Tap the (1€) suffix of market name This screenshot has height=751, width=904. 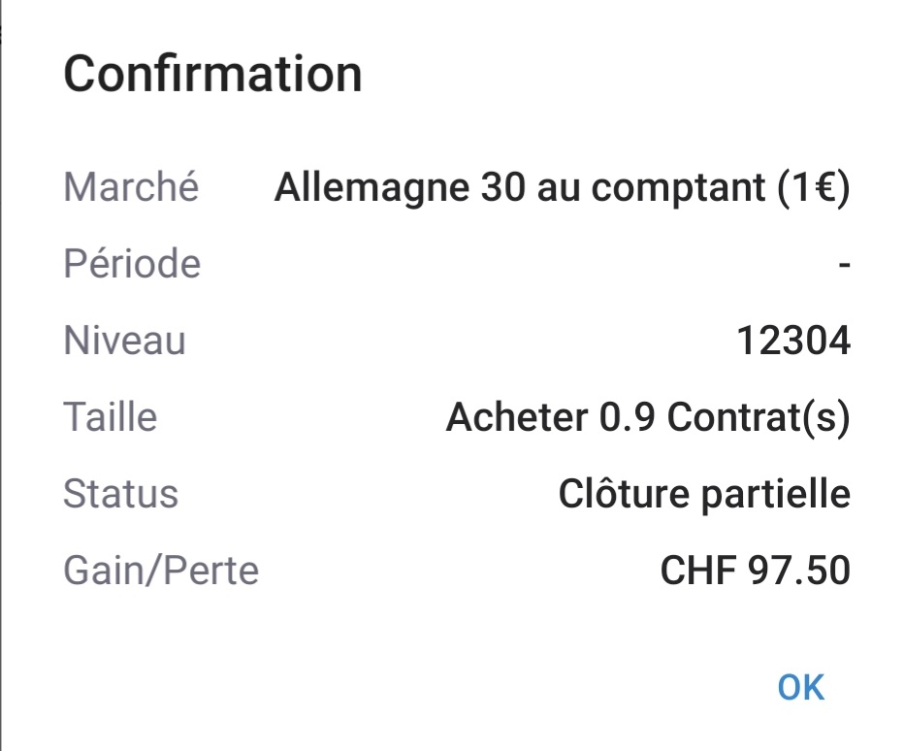813,187
